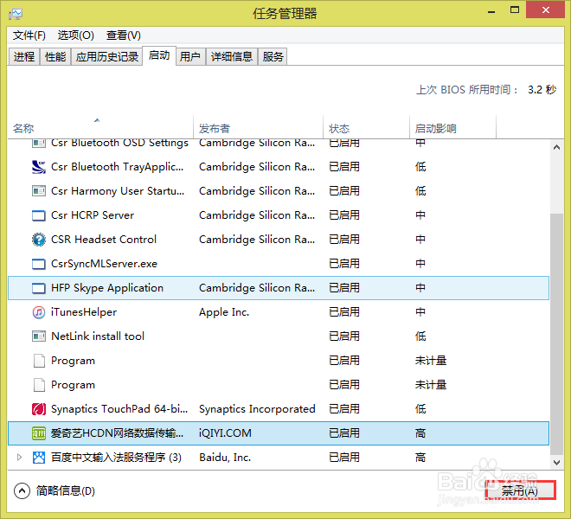Collapse to 简略信息 view with the arrow
The width and height of the screenshot is (571, 519).
point(22,491)
